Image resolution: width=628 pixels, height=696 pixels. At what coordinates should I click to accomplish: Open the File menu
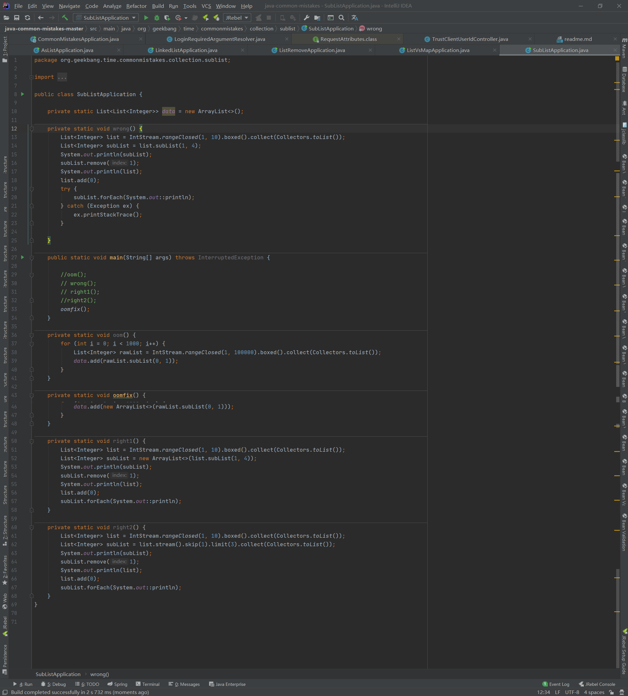coord(18,6)
